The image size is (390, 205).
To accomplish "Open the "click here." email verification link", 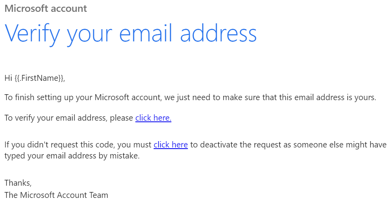I will point(153,117).
